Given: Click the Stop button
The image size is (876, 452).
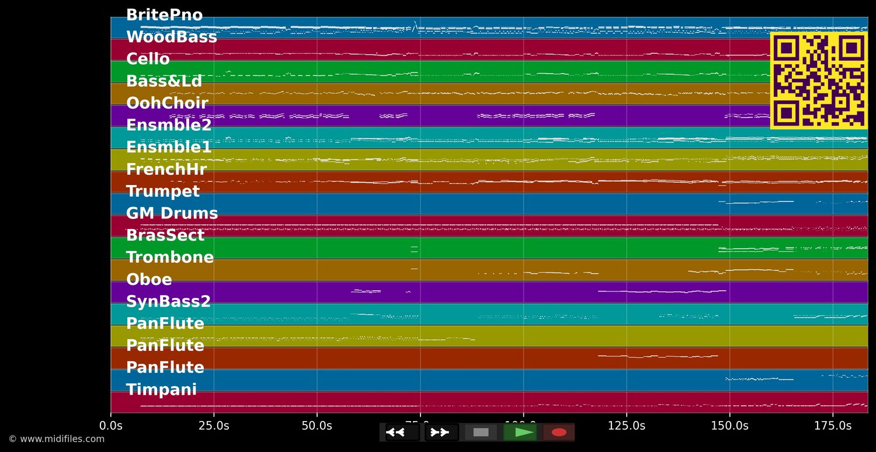Looking at the screenshot, I should (480, 432).
